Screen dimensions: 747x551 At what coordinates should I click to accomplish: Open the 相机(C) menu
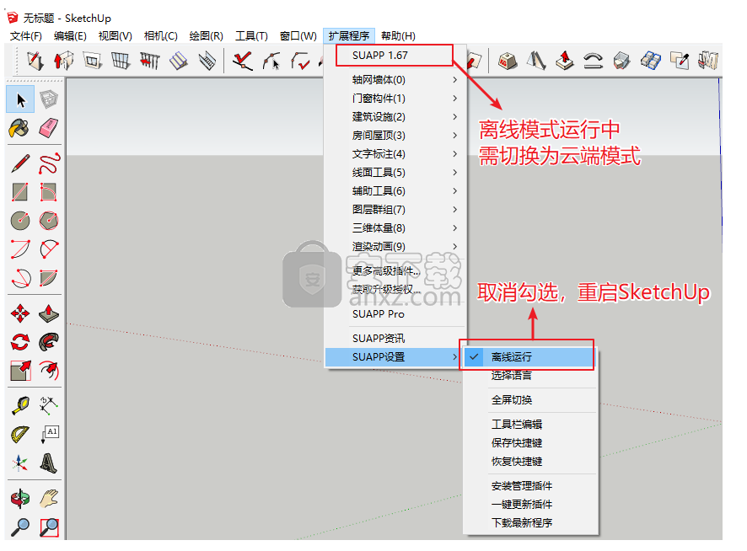pos(160,35)
